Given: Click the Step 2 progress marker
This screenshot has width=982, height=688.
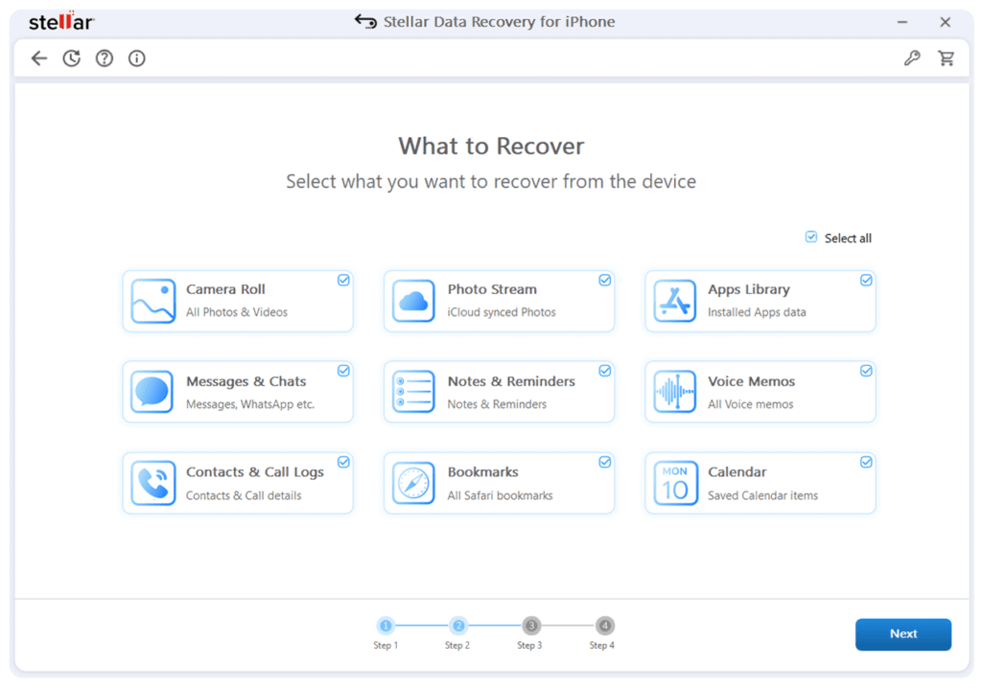Looking at the screenshot, I should pyautogui.click(x=458, y=626).
